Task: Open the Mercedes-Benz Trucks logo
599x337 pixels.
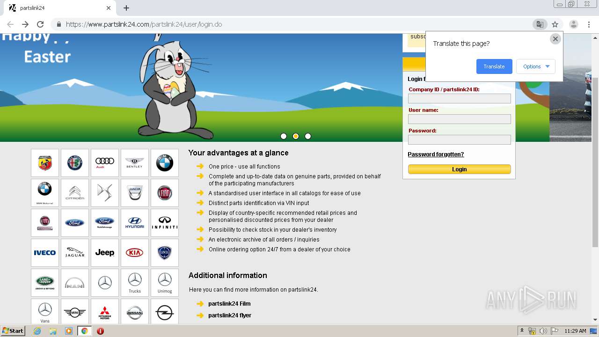Action: click(135, 283)
